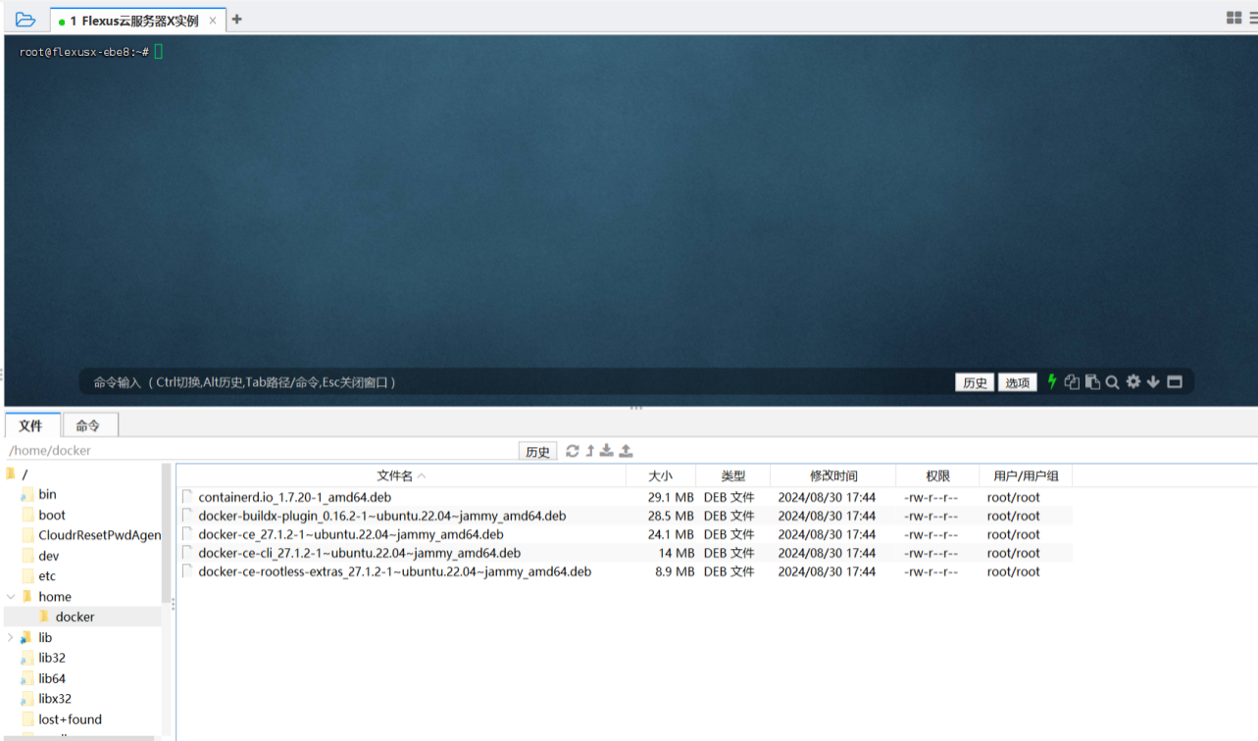Collapse the home folder chevron

pyautogui.click(x=11, y=596)
